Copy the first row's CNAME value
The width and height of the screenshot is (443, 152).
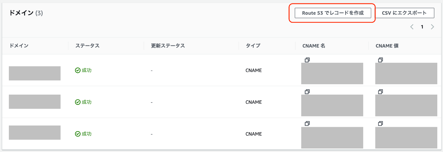[380, 60]
